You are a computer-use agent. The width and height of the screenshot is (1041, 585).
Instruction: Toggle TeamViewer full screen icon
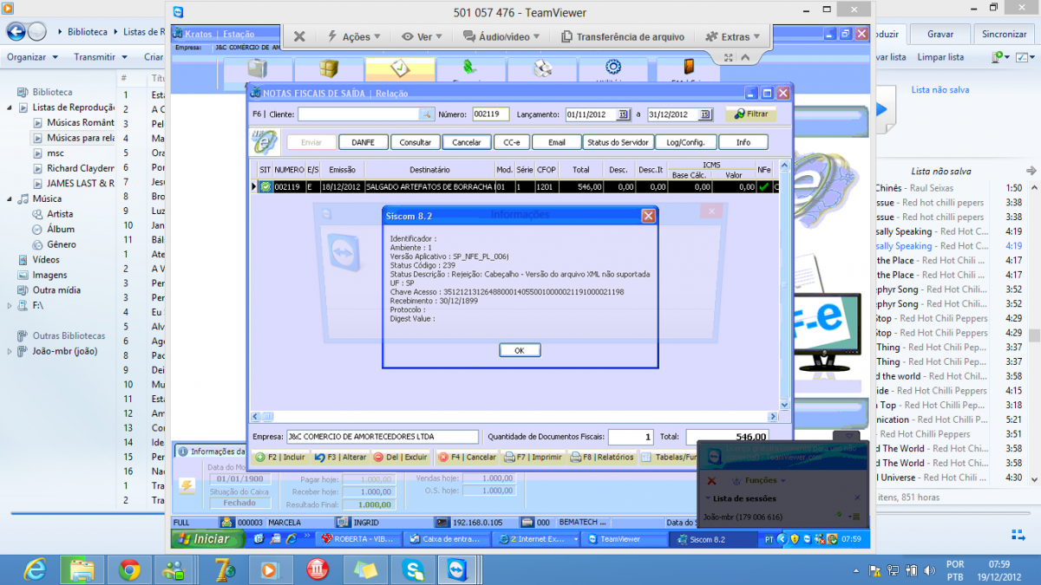(729, 57)
